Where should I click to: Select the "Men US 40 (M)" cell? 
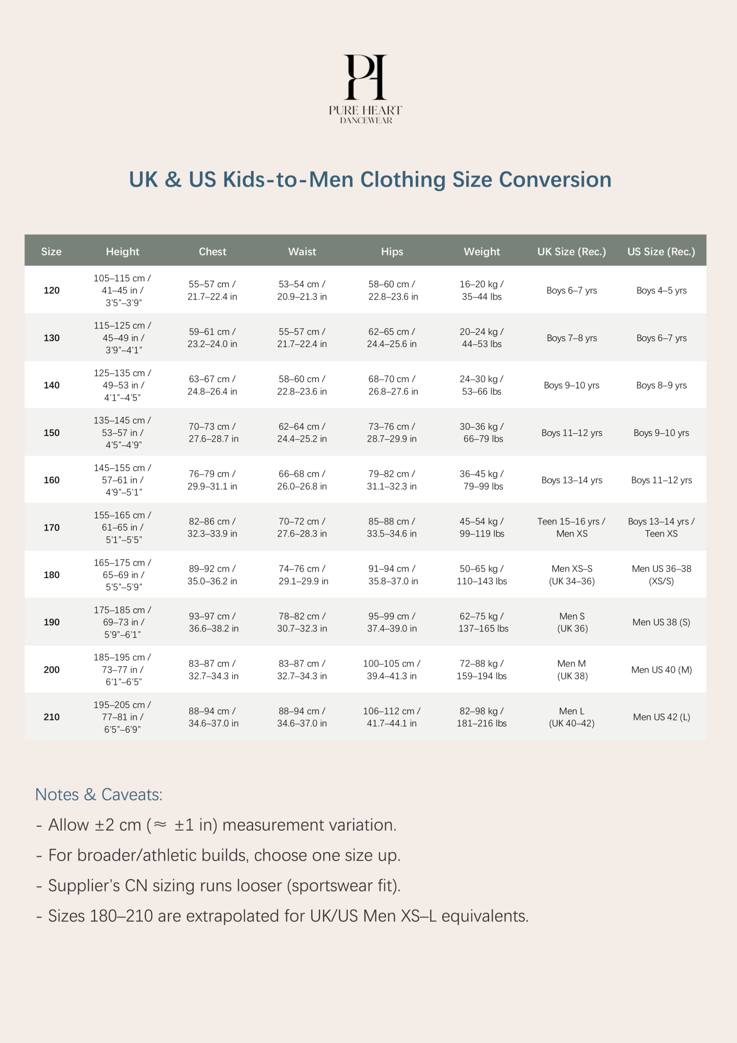point(661,669)
